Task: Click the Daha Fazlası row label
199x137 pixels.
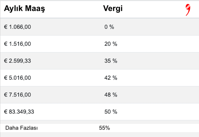Action: [21, 128]
